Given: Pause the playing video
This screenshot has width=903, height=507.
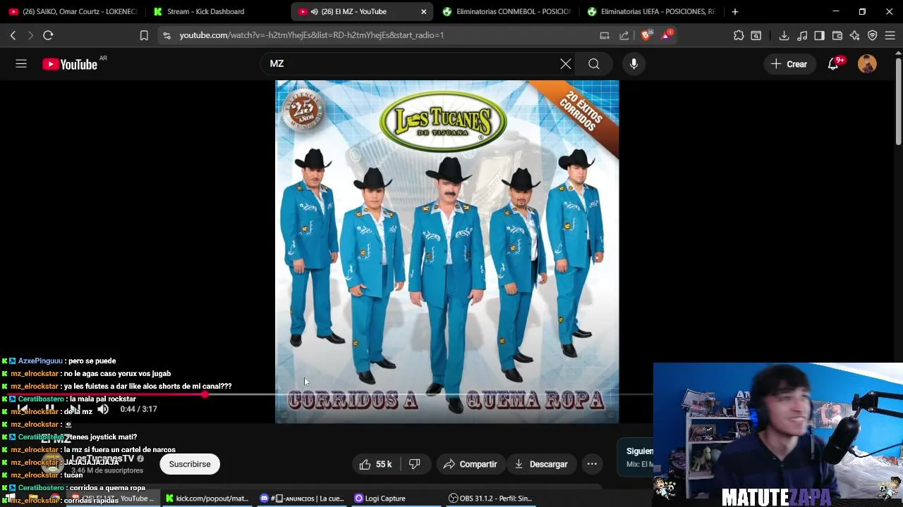Looking at the screenshot, I should [x=49, y=409].
